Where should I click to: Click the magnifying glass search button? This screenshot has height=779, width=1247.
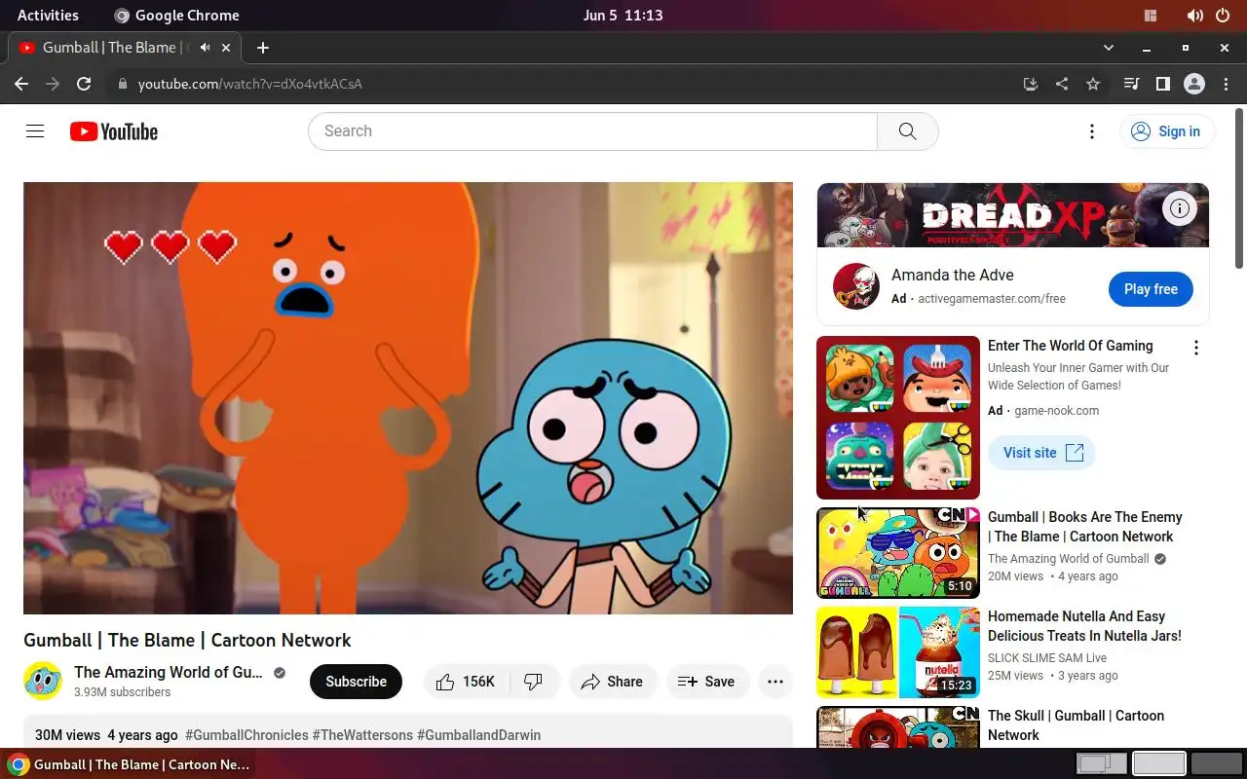[x=907, y=131]
